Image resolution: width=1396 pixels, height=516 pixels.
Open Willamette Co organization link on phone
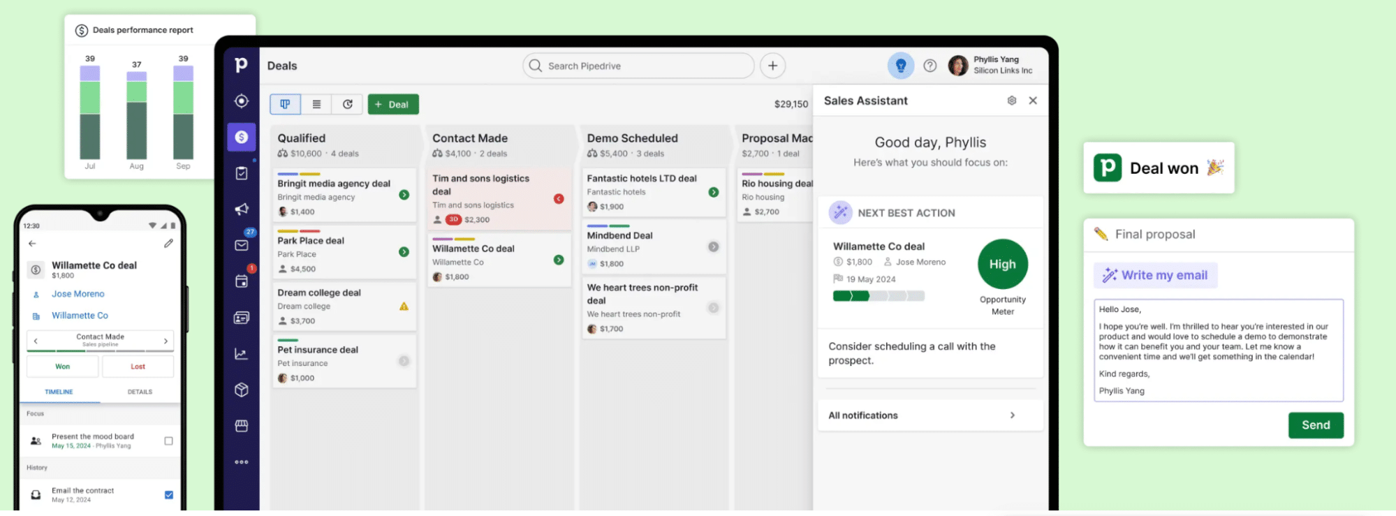tap(80, 316)
